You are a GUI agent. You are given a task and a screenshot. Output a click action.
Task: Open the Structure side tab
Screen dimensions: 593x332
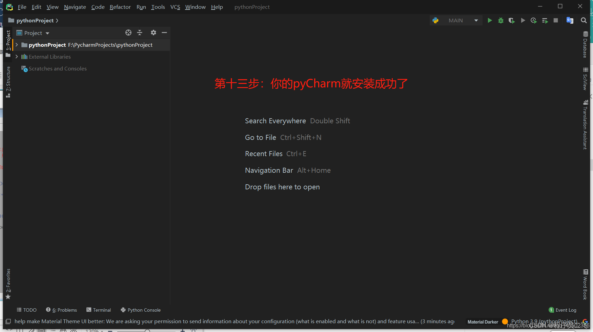8,82
